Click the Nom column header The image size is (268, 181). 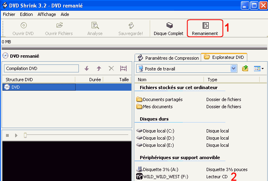169,80
